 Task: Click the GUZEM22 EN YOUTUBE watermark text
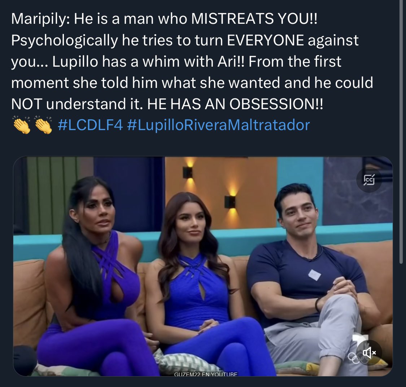(206, 374)
